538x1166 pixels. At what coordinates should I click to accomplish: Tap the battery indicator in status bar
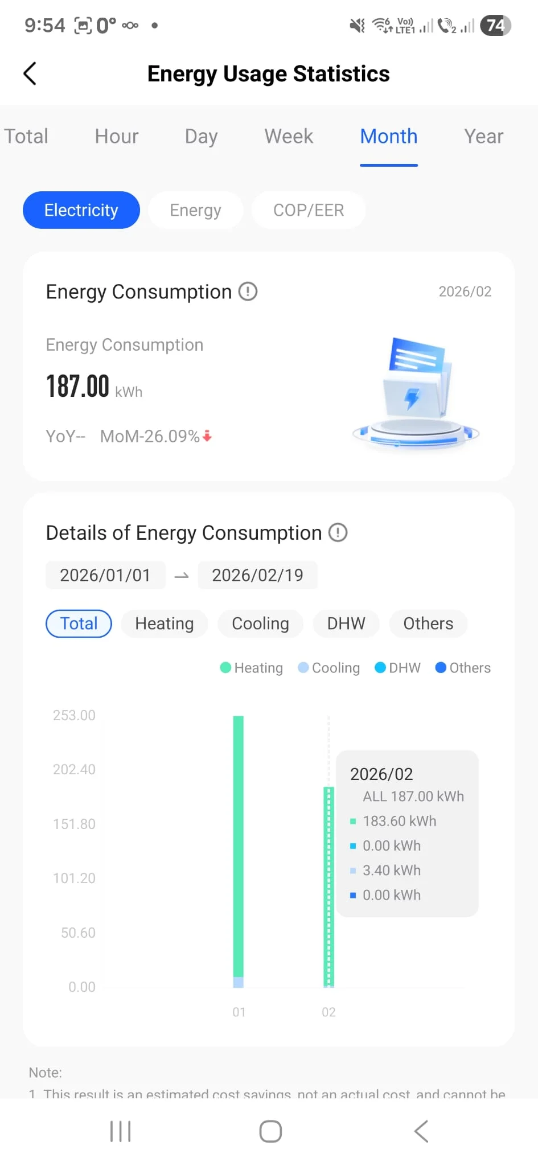(x=495, y=26)
